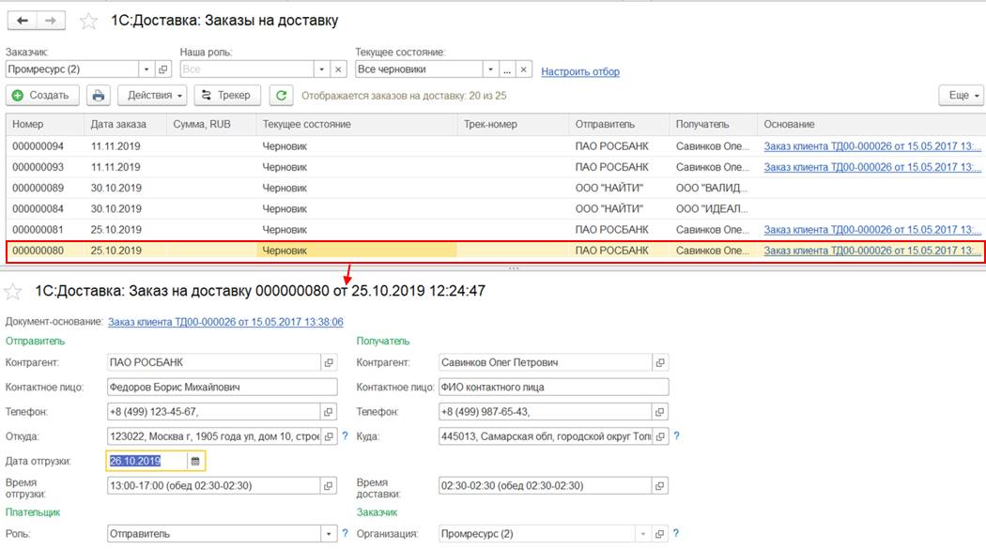Select ООО "ИДЕАЛ recipient cell
Viewport: 986px width, 549px height.
click(713, 208)
